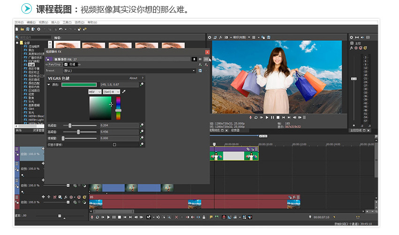The width and height of the screenshot is (399, 235).
Task: Click the green key color swatch
Action: (x=79, y=85)
